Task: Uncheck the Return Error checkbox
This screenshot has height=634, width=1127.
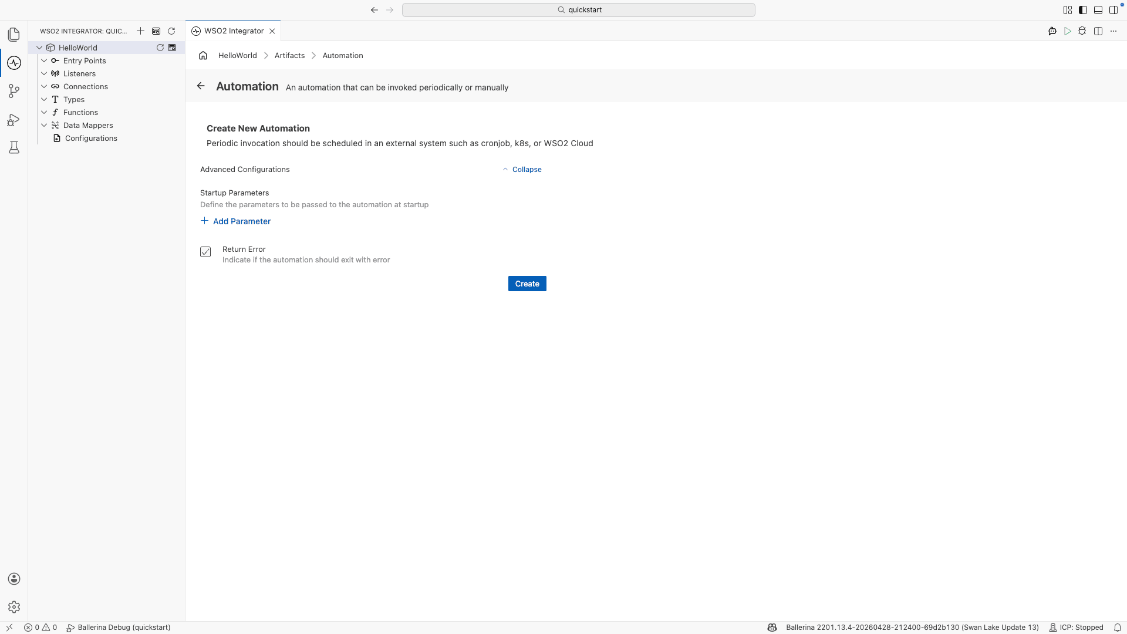Action: 205,252
